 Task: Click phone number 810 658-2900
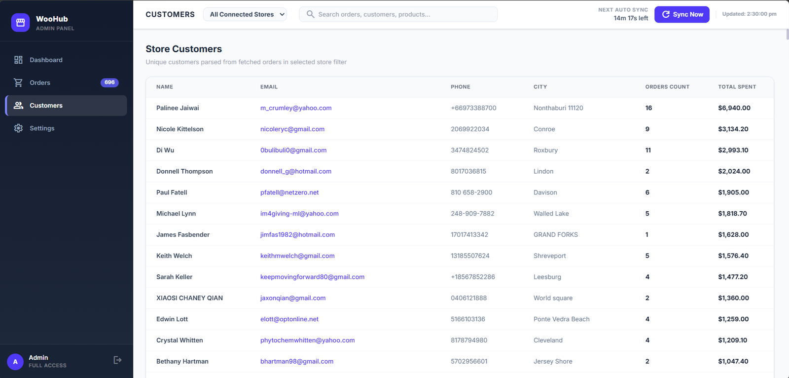[471, 192]
